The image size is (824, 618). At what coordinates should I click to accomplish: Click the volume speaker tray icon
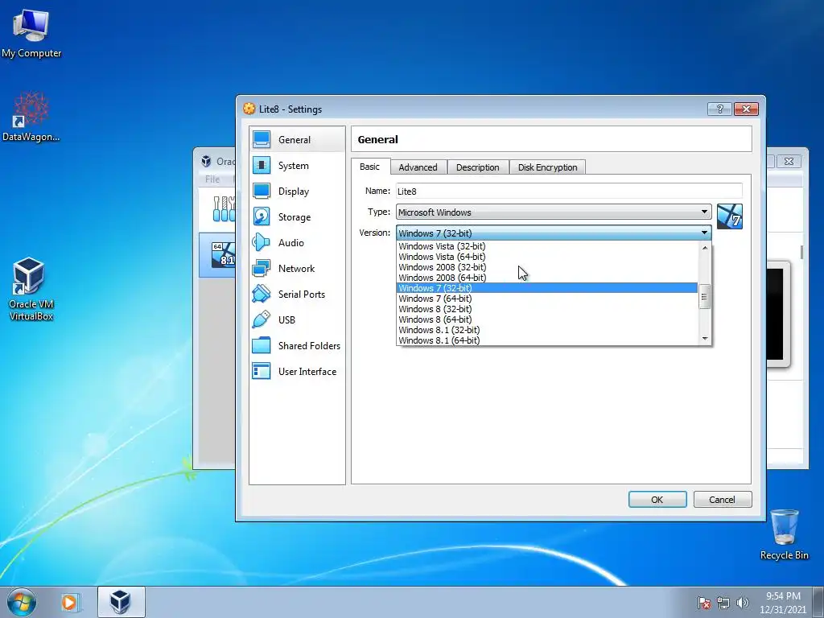pos(743,603)
